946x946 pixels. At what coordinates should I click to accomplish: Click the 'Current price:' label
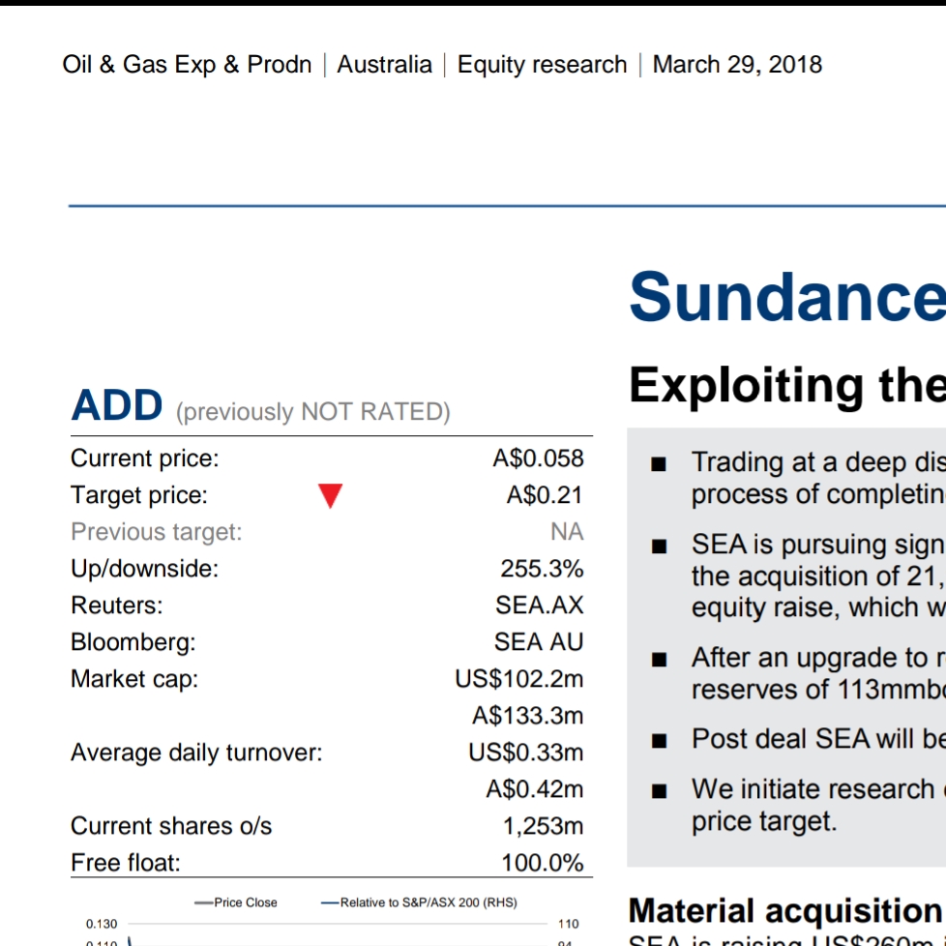[x=145, y=458]
